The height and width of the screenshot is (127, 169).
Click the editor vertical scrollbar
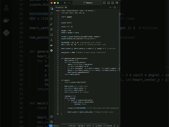click(x=119, y=39)
